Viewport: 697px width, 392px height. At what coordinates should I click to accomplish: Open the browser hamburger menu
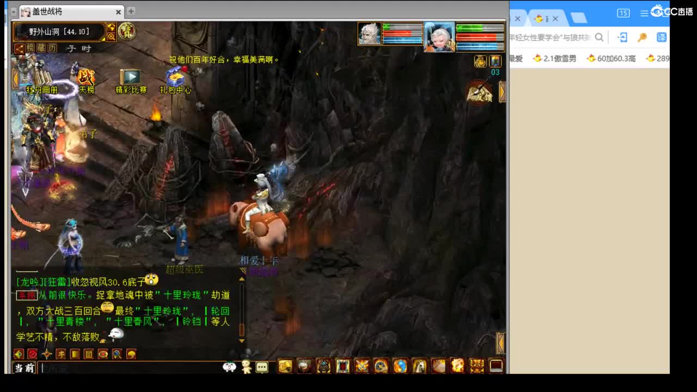(645, 13)
